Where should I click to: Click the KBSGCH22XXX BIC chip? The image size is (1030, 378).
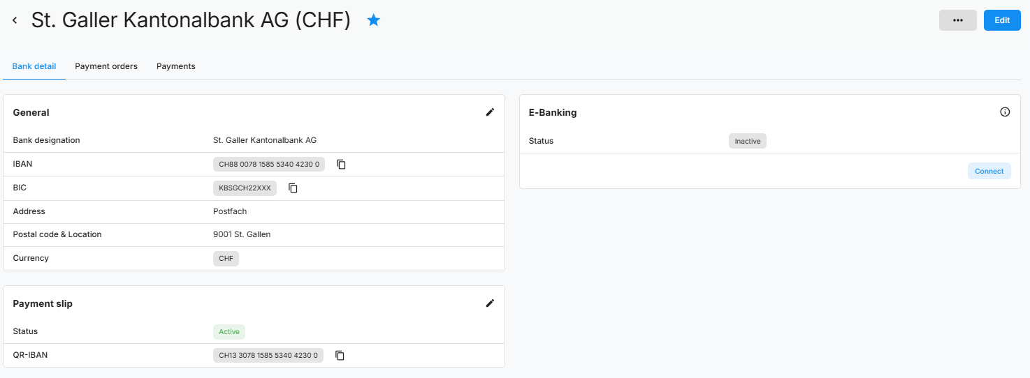pos(245,188)
